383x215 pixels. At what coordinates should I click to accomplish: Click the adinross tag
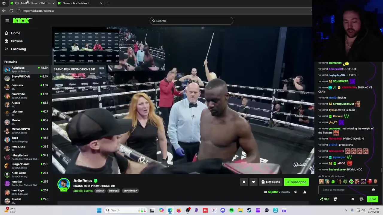tap(114, 191)
